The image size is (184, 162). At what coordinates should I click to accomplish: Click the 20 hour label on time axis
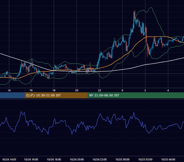click(x=77, y=90)
